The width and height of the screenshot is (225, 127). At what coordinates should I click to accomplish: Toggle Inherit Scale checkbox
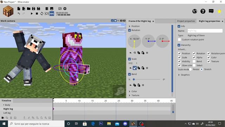(179, 58)
